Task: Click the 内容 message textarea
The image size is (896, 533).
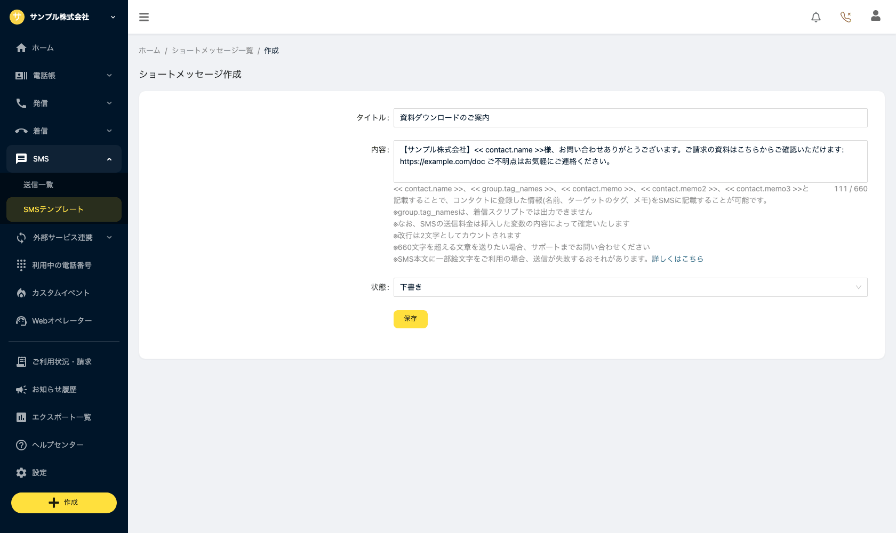Action: pyautogui.click(x=630, y=161)
